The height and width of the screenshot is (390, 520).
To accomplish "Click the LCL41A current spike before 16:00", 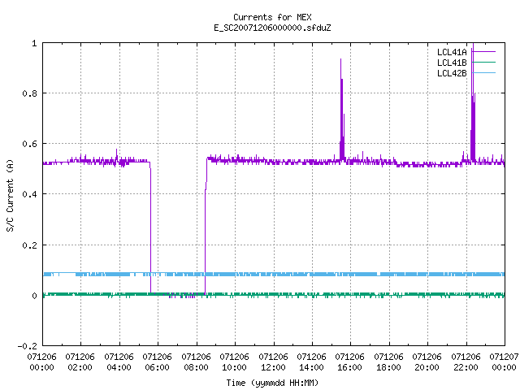I will tap(342, 110).
